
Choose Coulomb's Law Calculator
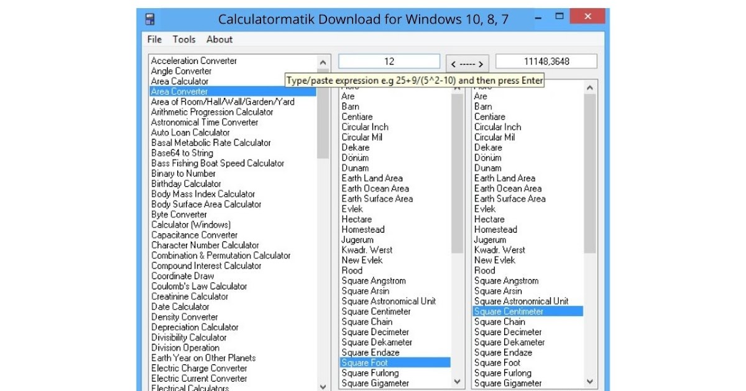[199, 286]
